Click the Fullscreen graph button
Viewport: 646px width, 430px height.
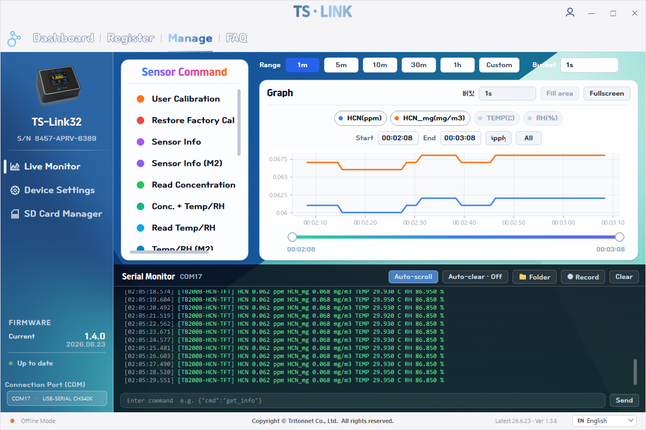click(607, 94)
